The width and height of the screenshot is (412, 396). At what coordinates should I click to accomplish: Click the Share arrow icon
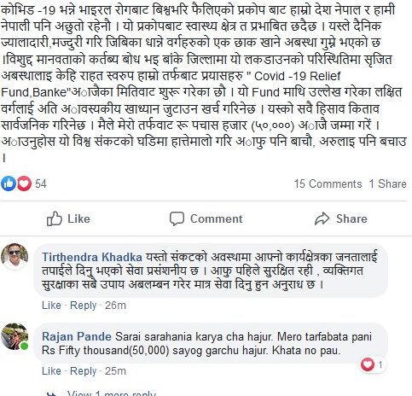[x=322, y=218]
